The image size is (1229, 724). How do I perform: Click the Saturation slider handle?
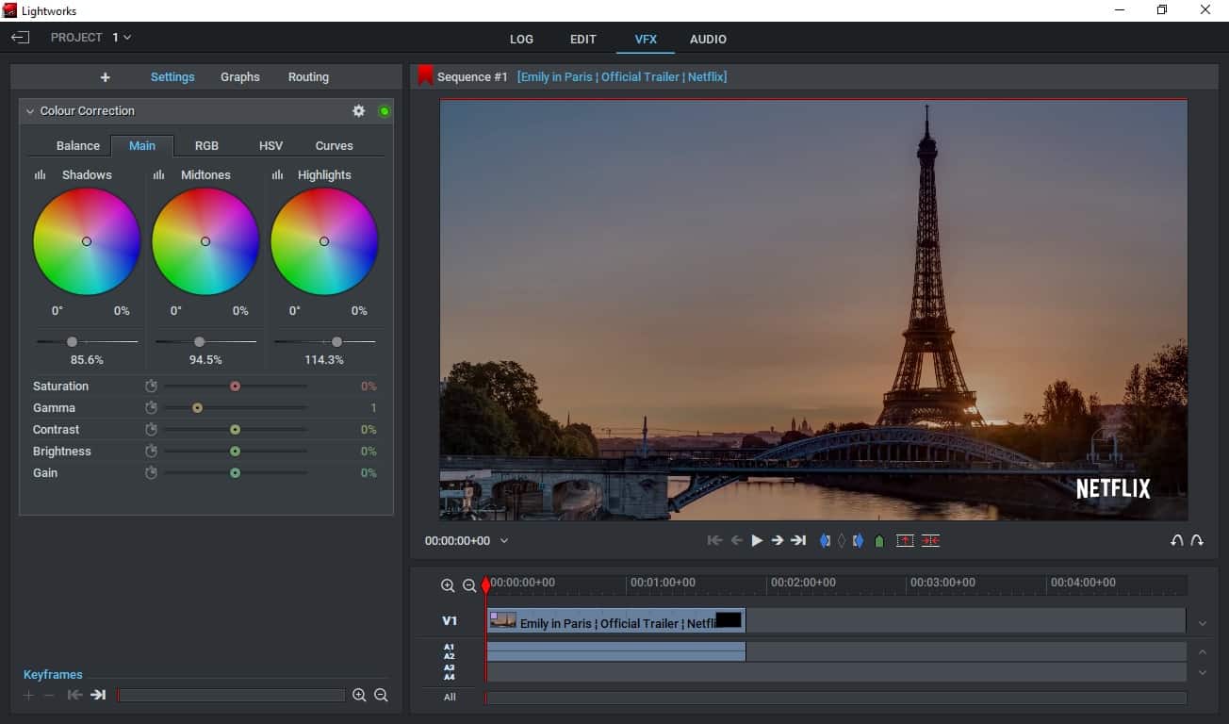(x=235, y=387)
